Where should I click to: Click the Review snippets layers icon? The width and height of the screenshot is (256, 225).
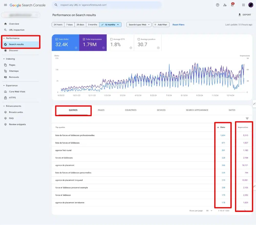pos(6,124)
